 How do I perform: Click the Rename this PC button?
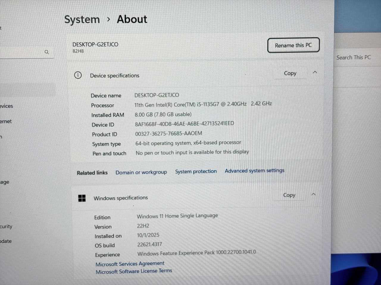[x=293, y=45]
